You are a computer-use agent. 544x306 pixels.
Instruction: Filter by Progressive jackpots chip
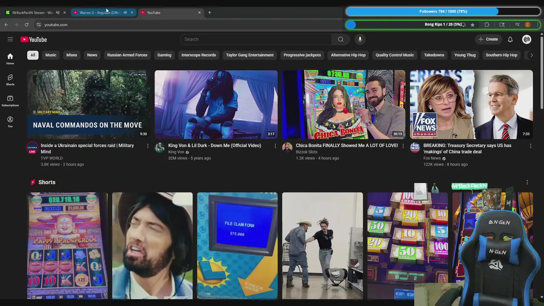click(302, 55)
